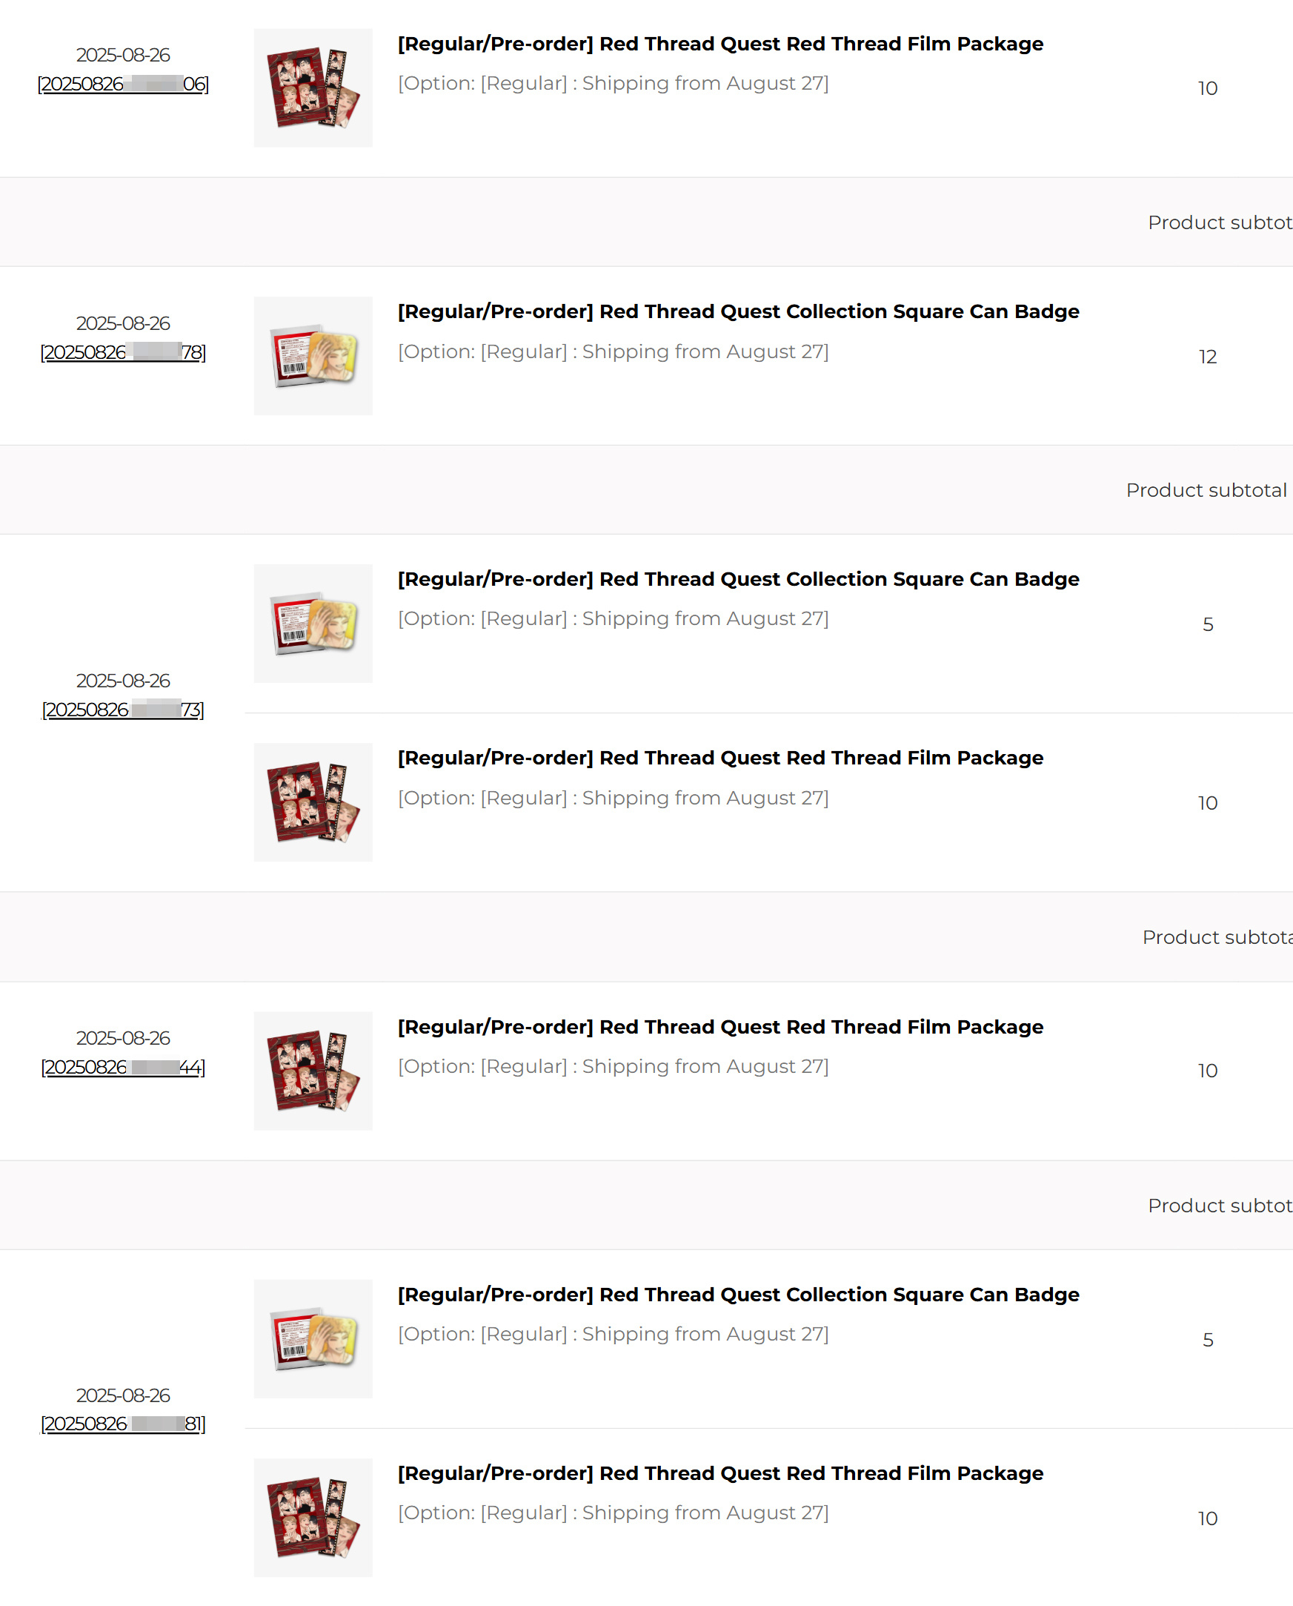Open Film Package title in first order

pyautogui.click(x=720, y=44)
